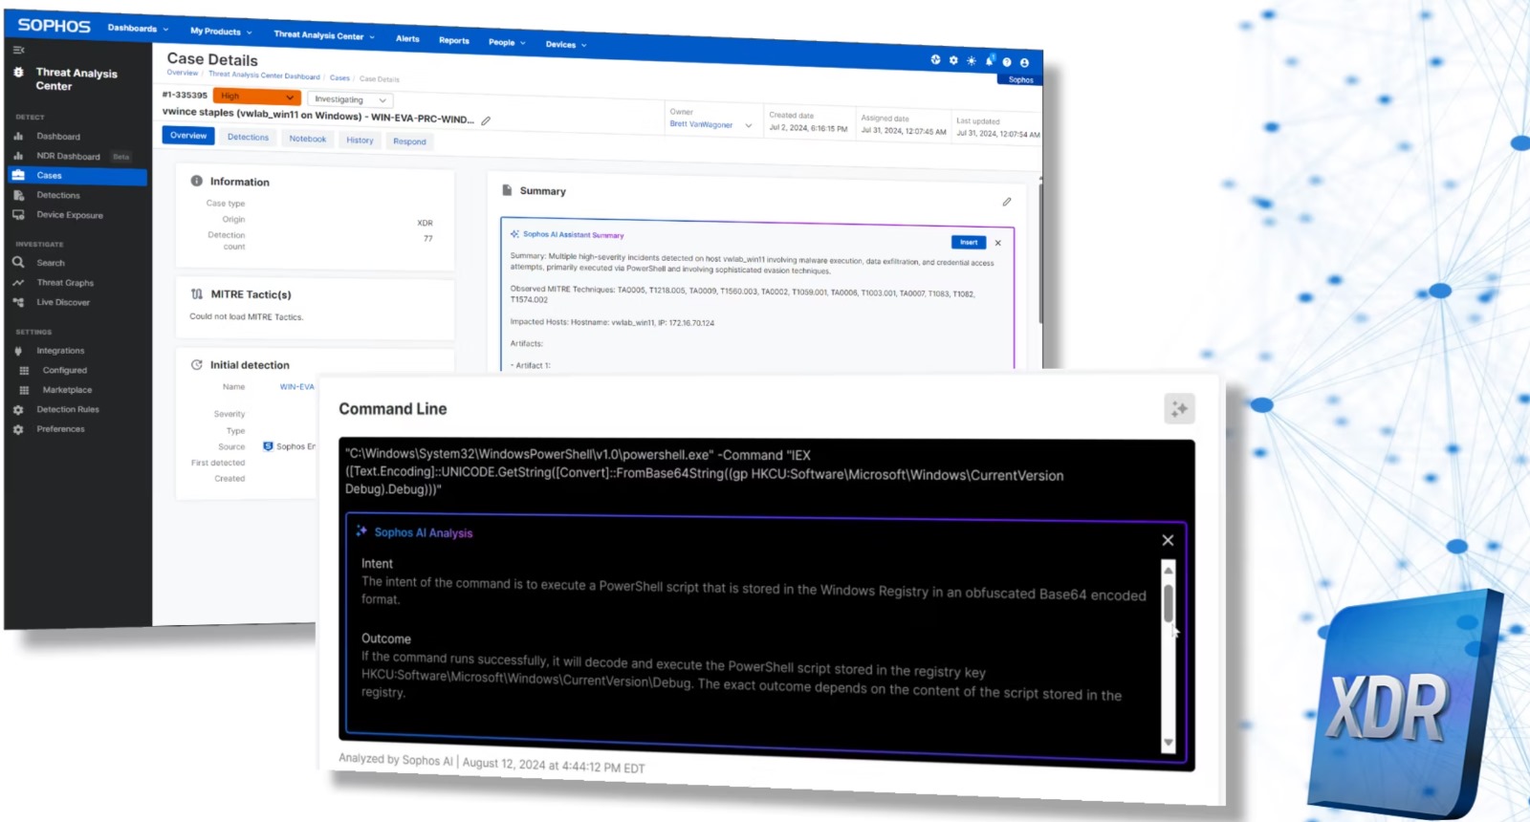Collapse the sidebar with the menu toggle icon

pyautogui.click(x=18, y=50)
